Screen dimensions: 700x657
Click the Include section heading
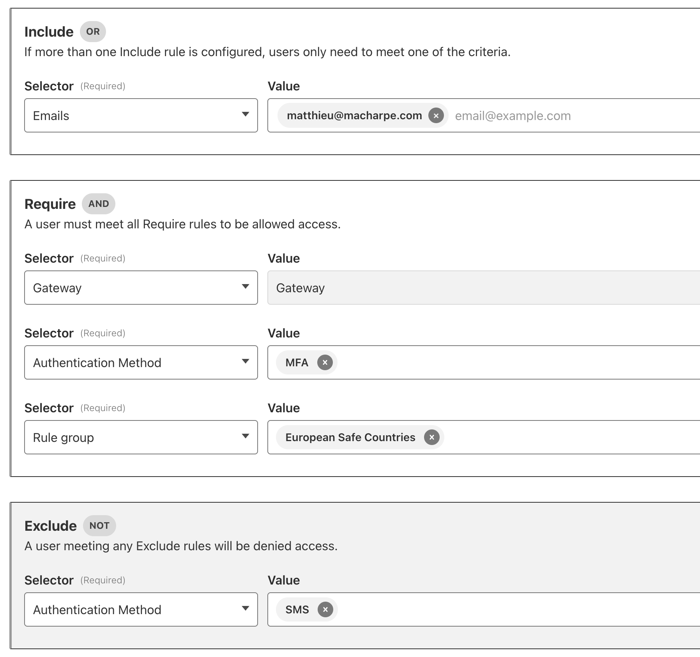[49, 32]
